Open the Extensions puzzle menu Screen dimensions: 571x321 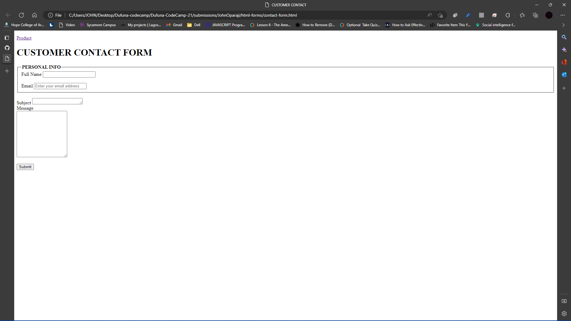pos(508,15)
